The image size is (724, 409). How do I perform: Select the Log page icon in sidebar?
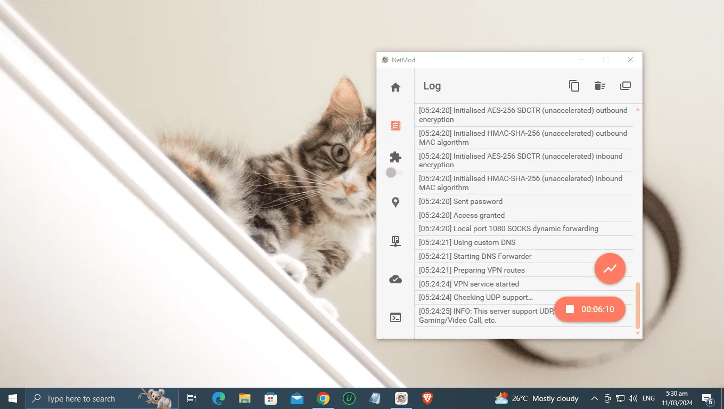[x=396, y=126]
